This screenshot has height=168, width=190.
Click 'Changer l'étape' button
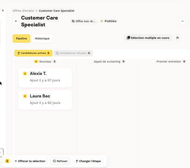click(x=88, y=161)
